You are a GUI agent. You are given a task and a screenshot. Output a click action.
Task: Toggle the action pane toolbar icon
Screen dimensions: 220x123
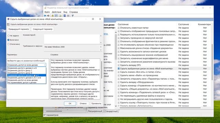(x=68, y=16)
